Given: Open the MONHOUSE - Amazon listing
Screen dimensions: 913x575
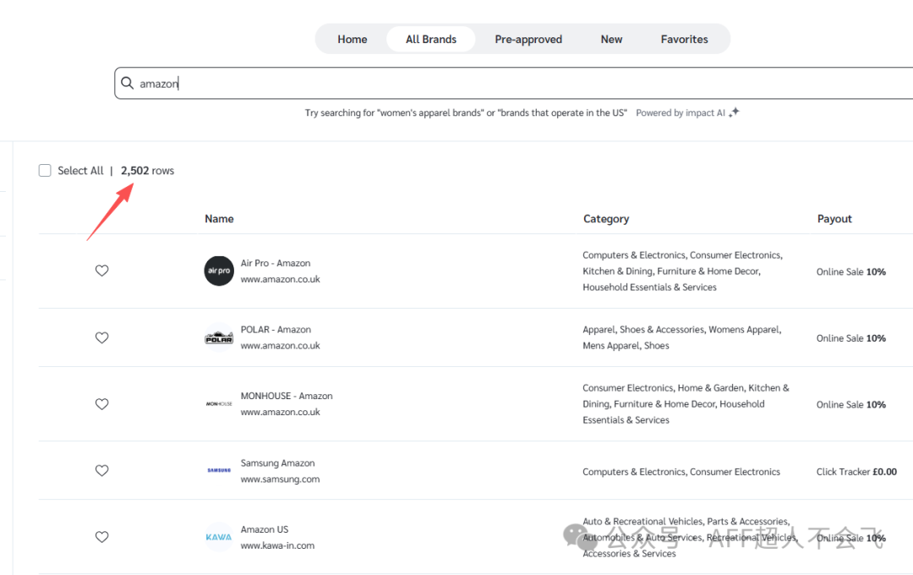Looking at the screenshot, I should click(x=287, y=396).
